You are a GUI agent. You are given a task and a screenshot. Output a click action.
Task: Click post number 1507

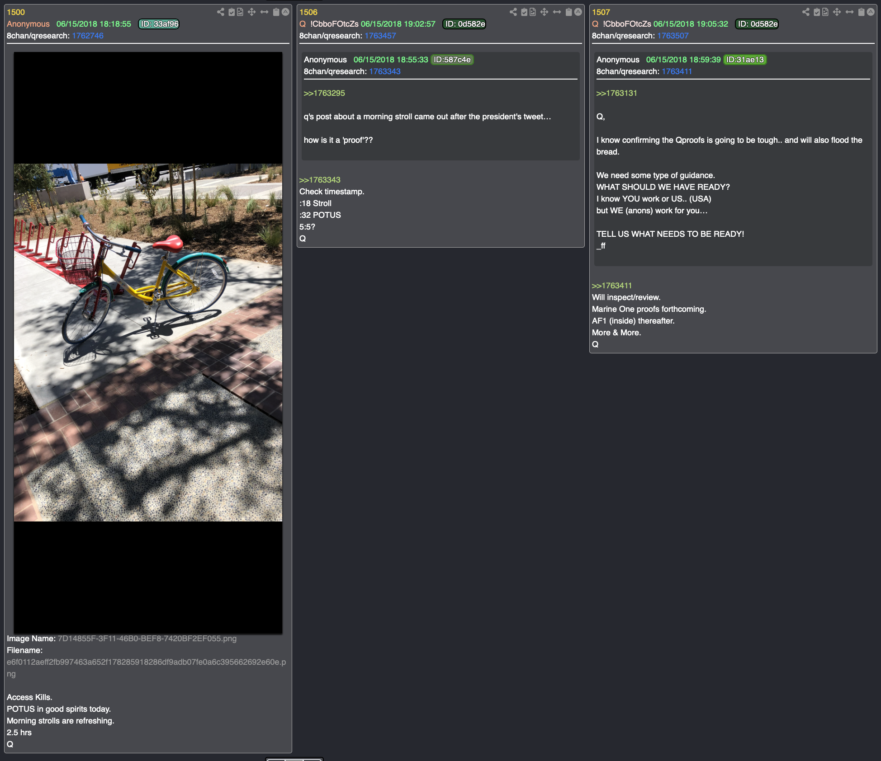click(601, 12)
